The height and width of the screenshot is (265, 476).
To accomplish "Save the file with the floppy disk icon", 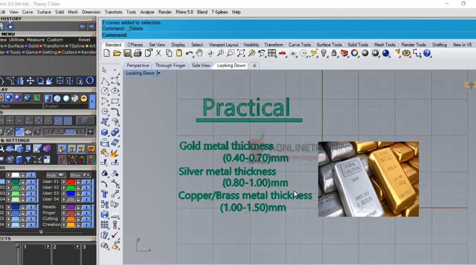I will coord(127,53).
